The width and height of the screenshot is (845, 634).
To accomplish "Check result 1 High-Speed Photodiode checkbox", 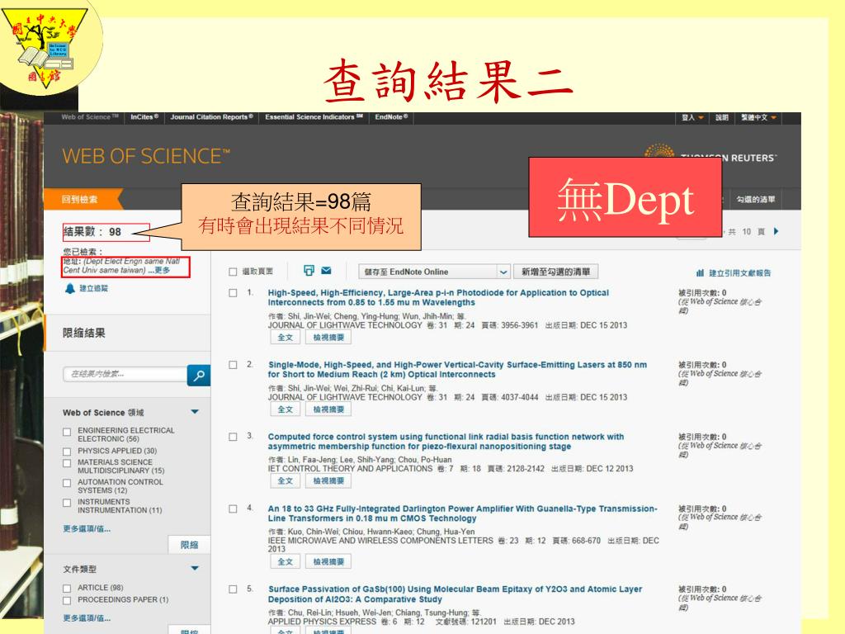I will coord(233,293).
